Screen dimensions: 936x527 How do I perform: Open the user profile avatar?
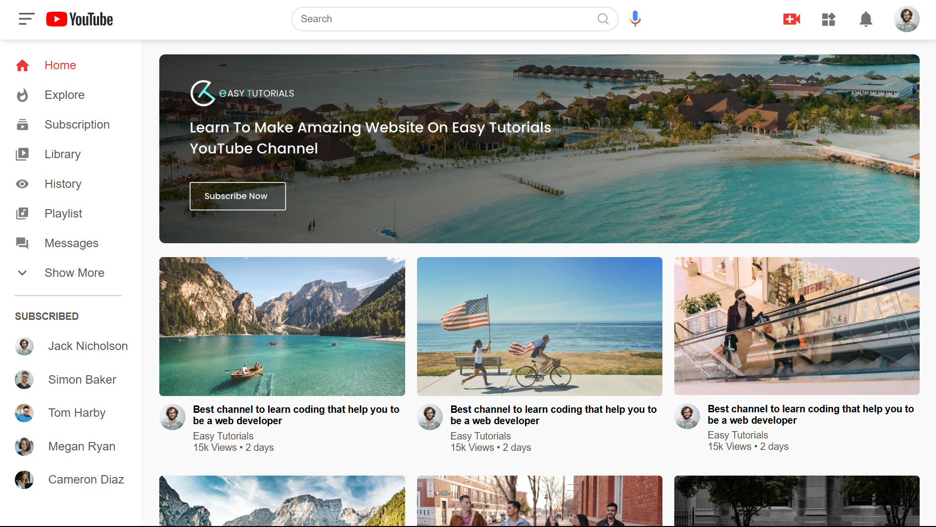(x=906, y=19)
